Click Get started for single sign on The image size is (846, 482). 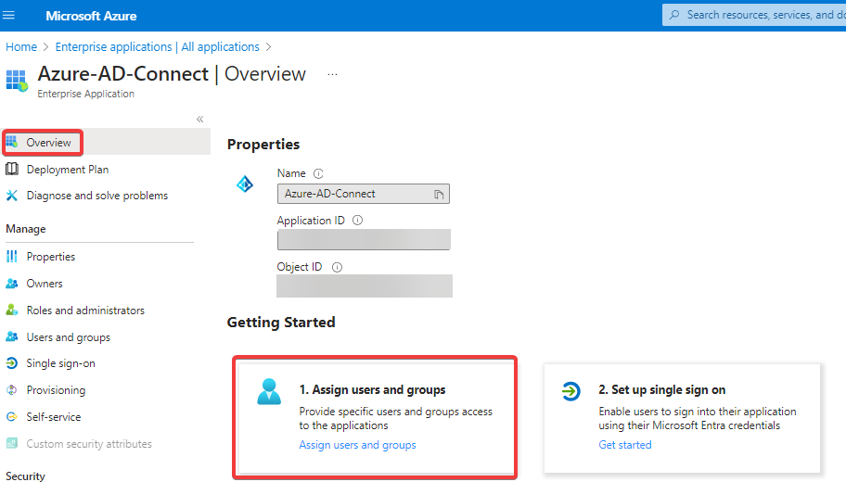pos(624,445)
